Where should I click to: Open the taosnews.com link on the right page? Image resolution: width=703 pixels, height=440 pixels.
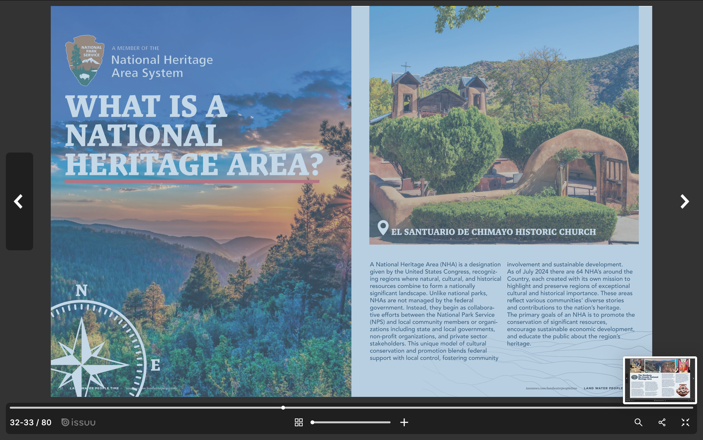(551, 388)
